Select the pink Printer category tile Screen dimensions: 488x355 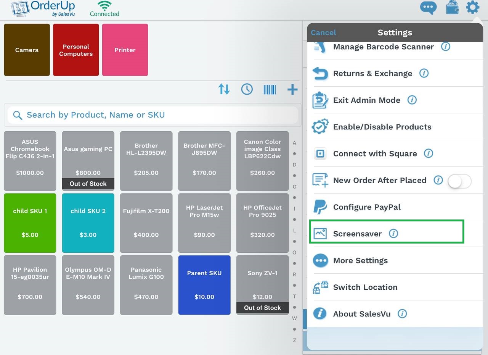(125, 50)
